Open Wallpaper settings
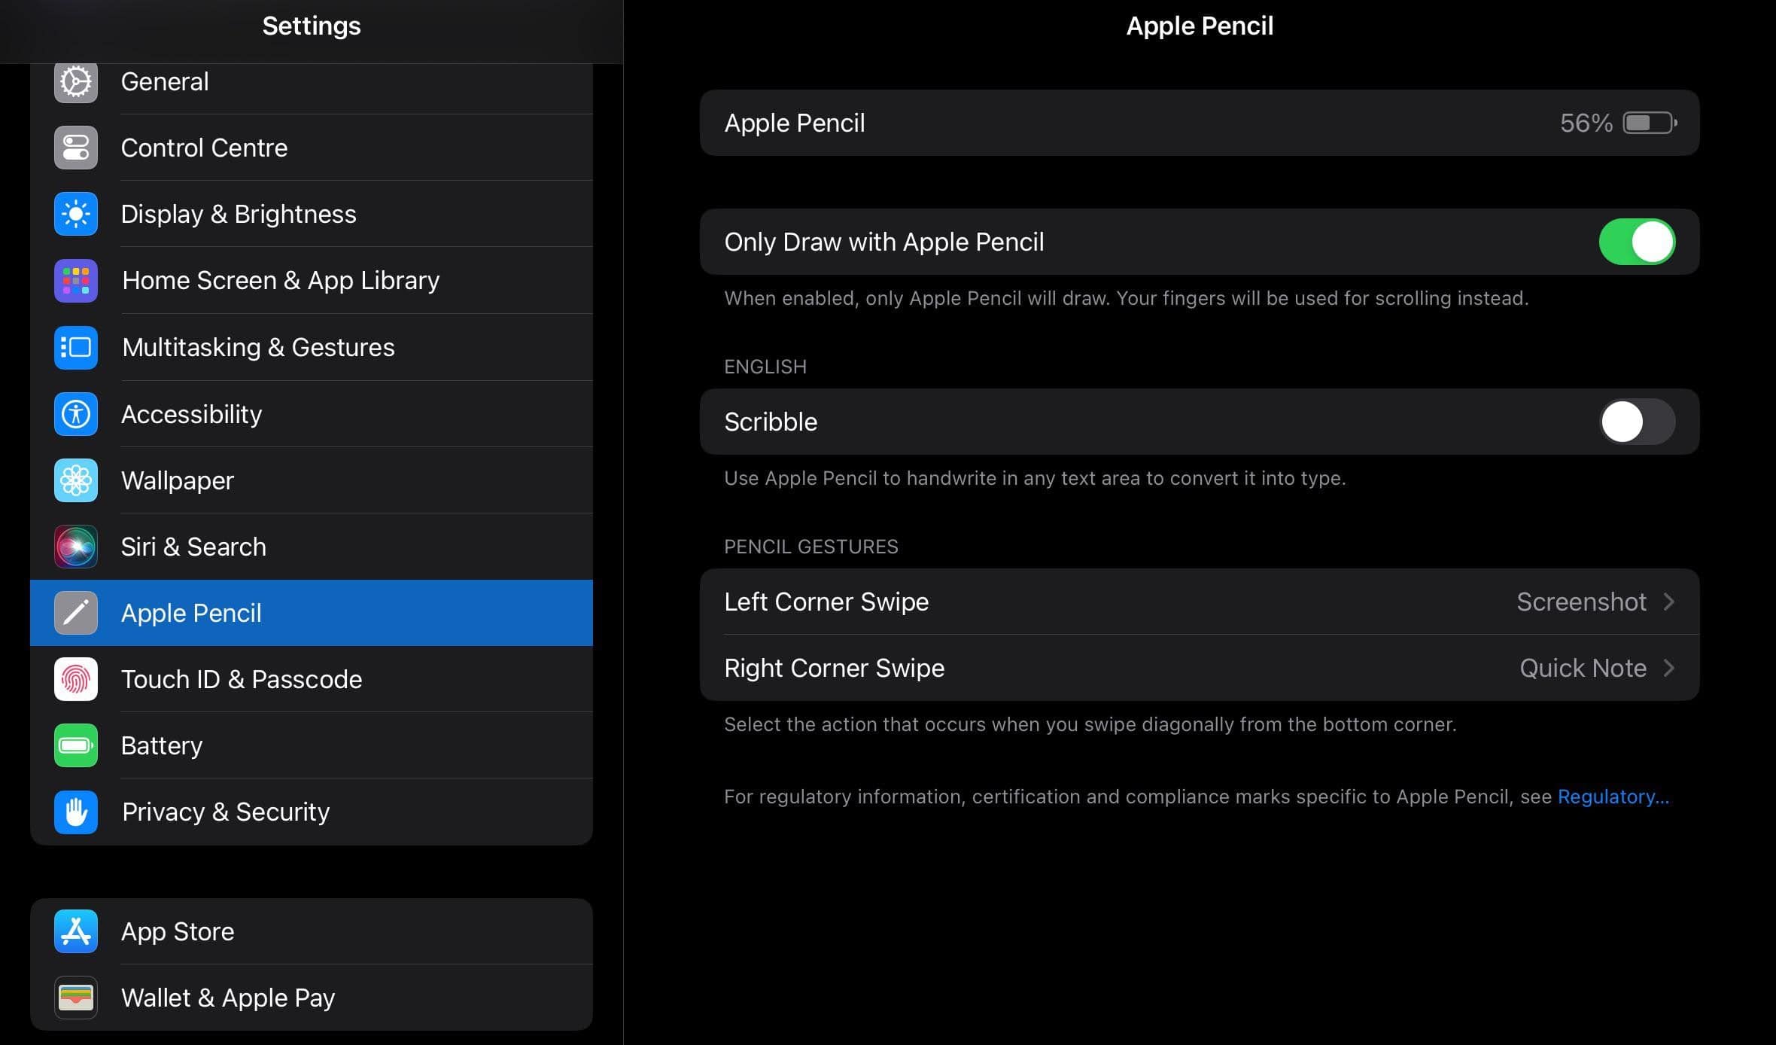Image resolution: width=1776 pixels, height=1045 pixels. 312,480
